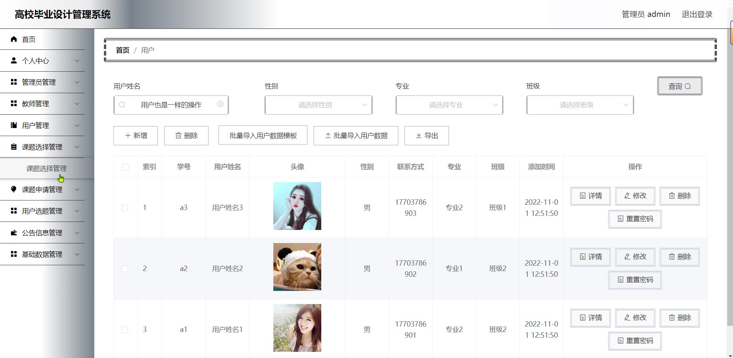Click the home icon beside 首页 in sidebar

click(14, 39)
